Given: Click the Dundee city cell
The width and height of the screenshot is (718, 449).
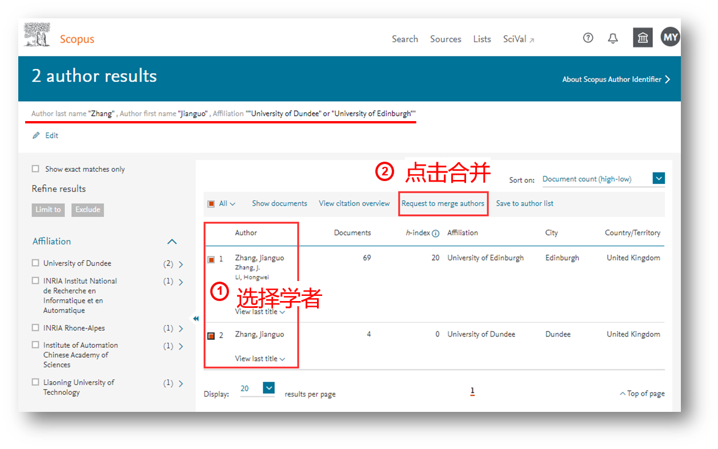Looking at the screenshot, I should tap(558, 335).
